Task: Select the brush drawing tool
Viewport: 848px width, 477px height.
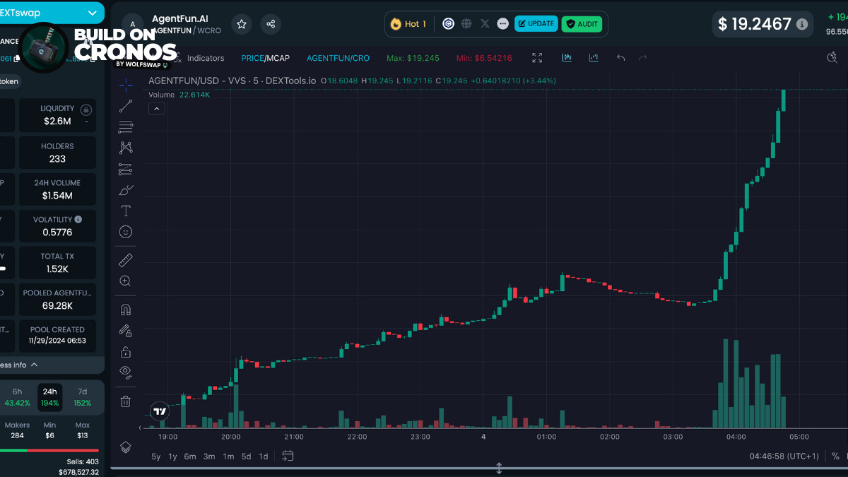Action: pos(126,189)
